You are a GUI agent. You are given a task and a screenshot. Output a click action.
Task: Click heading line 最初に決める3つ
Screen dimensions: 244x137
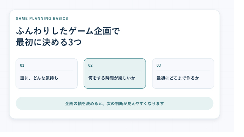[x=49, y=42]
